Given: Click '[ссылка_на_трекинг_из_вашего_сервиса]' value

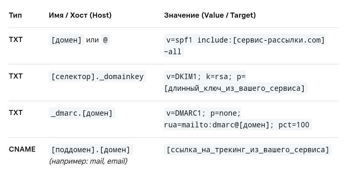Looking at the screenshot, I should [x=248, y=150].
